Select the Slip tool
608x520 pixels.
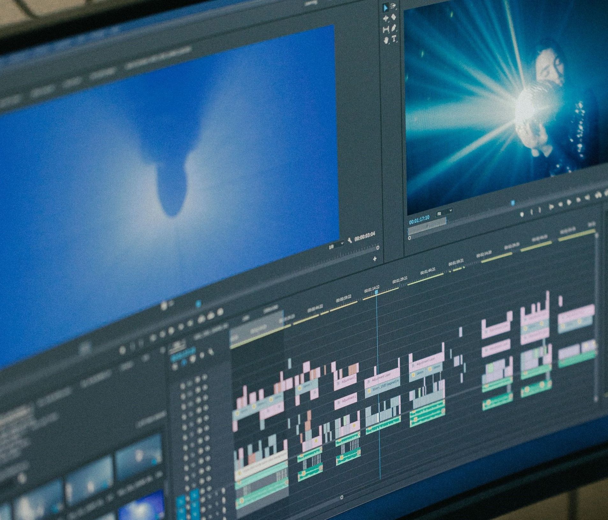pos(386,30)
